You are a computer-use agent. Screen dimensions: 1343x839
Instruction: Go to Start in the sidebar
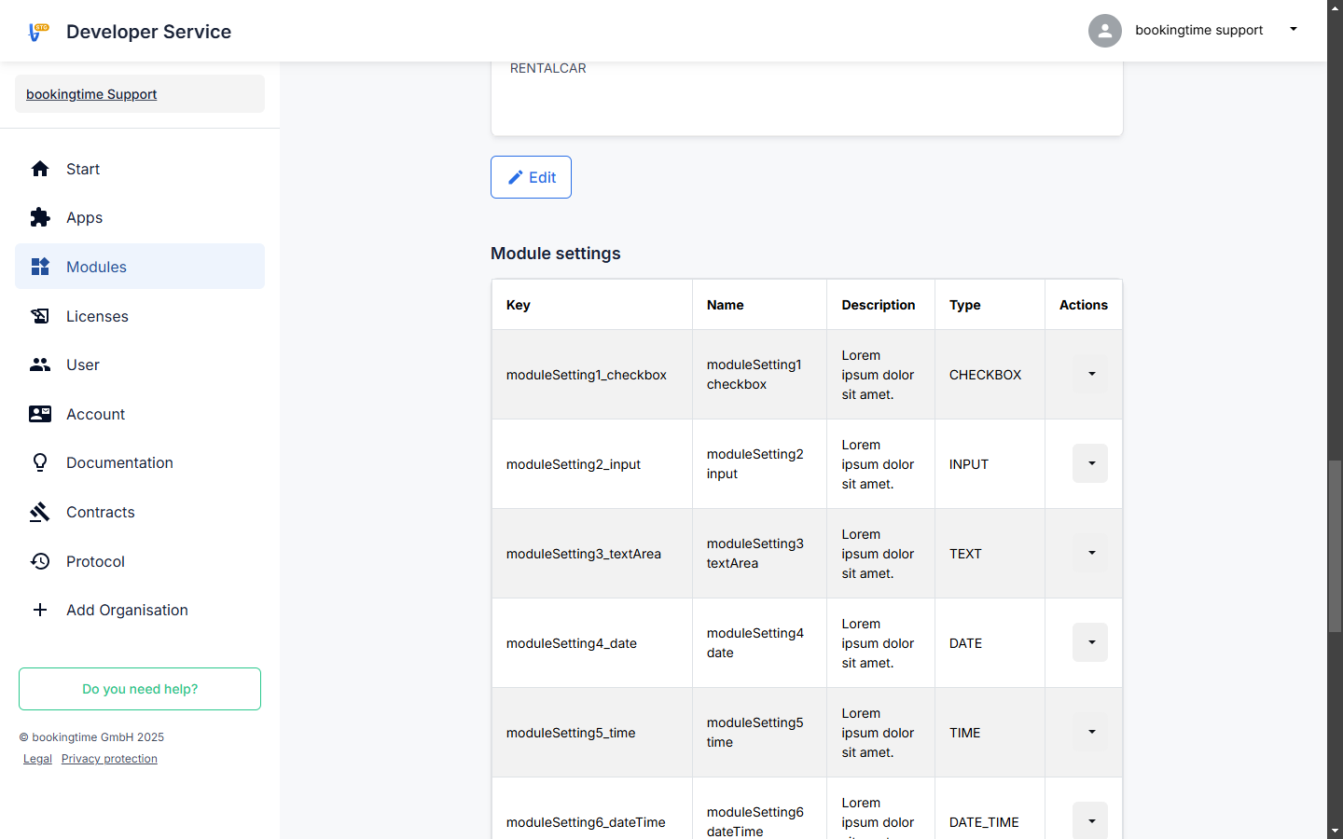click(140, 169)
